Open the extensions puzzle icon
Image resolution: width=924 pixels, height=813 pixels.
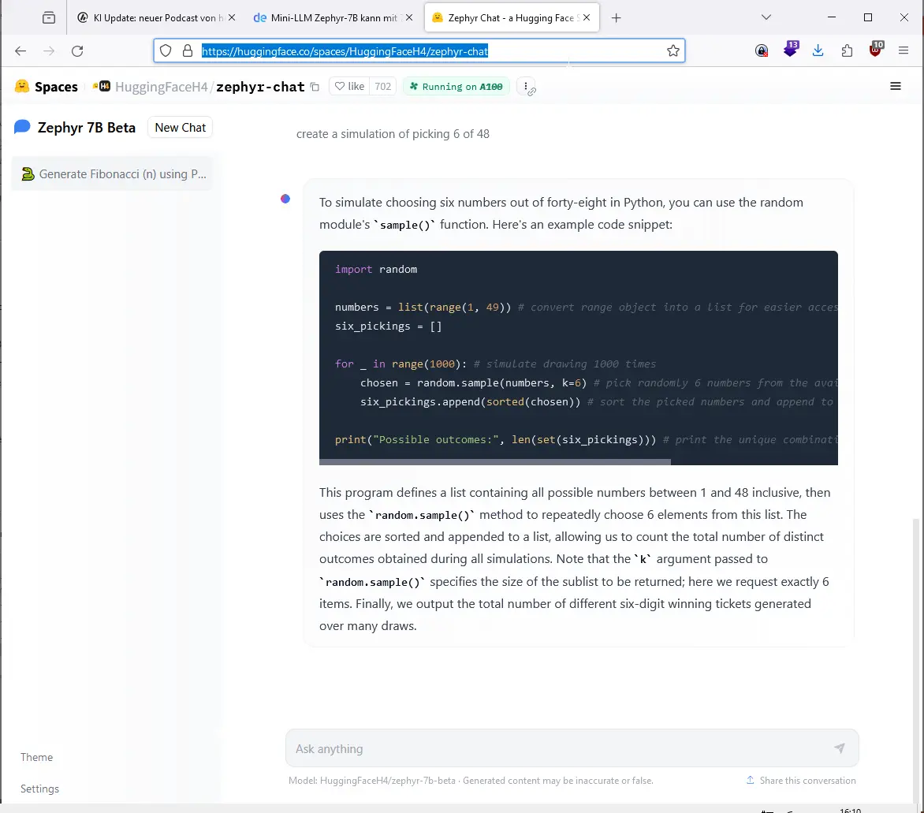point(847,50)
